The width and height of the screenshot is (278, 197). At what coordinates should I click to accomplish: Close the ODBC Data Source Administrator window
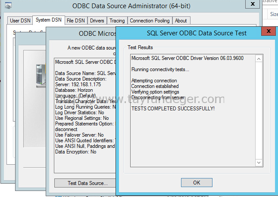click(x=253, y=4)
